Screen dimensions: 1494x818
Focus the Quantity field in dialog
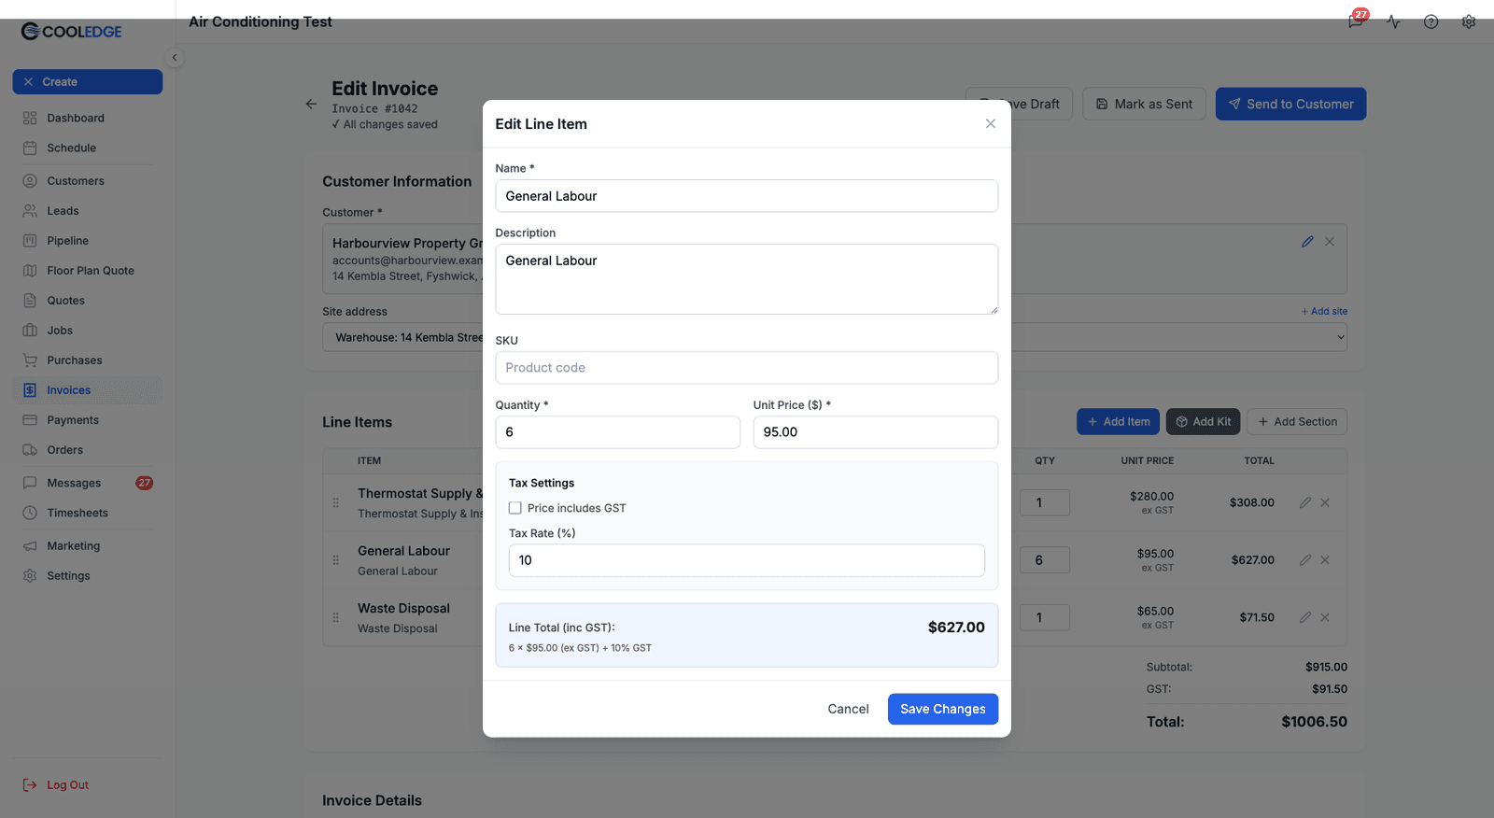[617, 432]
